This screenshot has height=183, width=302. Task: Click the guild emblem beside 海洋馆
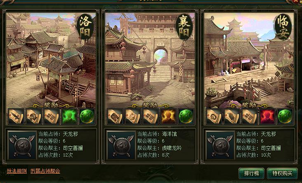pyautogui.click(x=121, y=145)
